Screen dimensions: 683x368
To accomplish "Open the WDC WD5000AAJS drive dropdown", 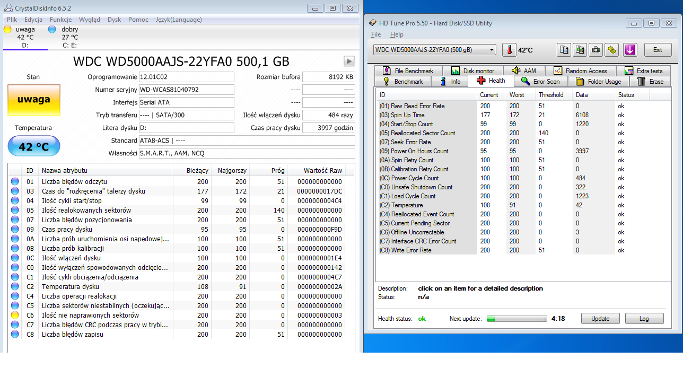I will pyautogui.click(x=435, y=50).
